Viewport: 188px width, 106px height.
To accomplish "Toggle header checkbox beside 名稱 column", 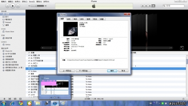I will pos(29,53).
